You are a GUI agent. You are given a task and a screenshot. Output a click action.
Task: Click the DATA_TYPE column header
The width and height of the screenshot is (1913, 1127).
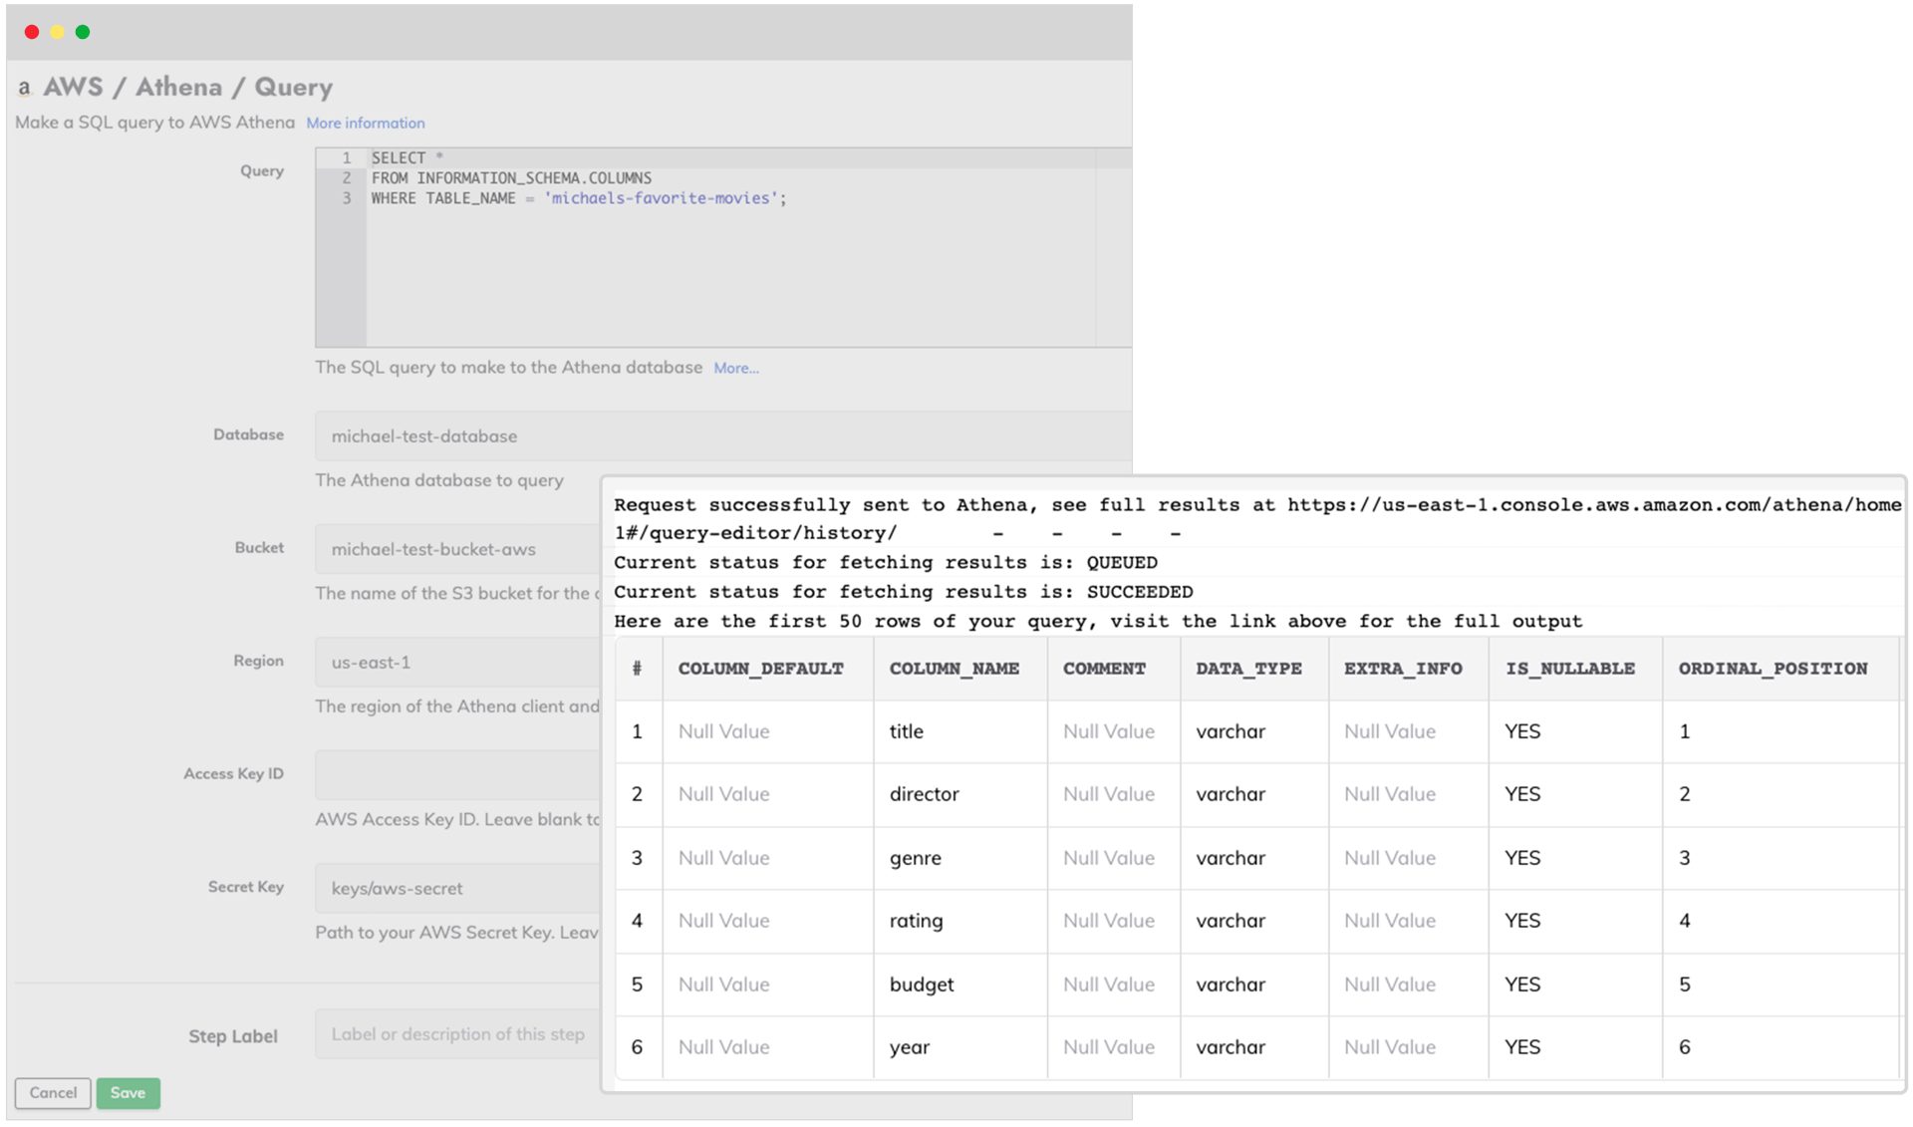pos(1248,669)
